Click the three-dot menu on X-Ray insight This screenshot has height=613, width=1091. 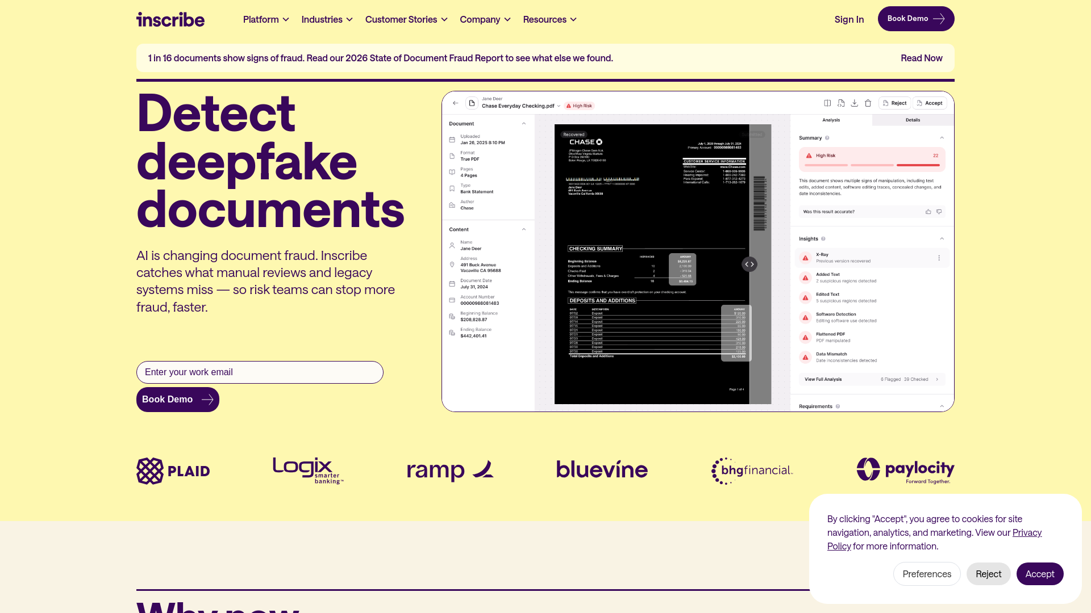click(939, 258)
